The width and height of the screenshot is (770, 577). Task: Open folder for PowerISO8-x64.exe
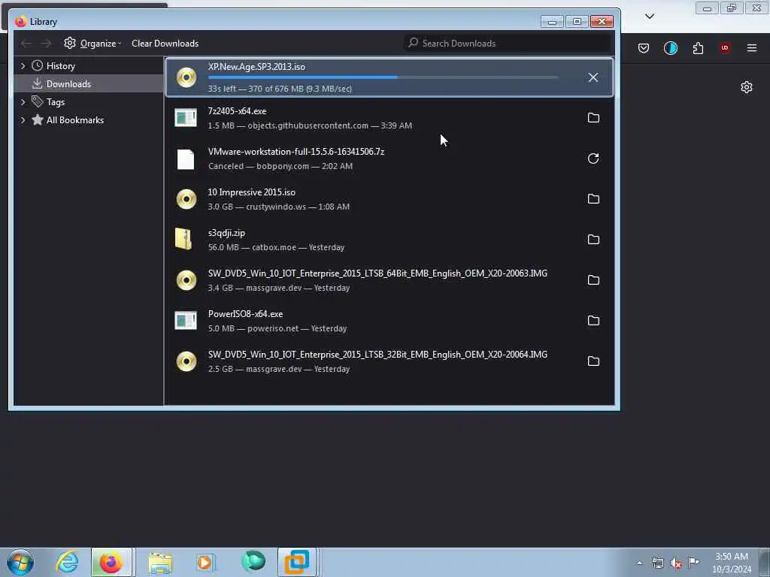point(593,320)
